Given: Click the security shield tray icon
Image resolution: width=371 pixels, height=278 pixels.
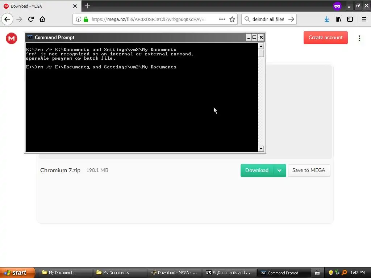Looking at the screenshot, I should [x=331, y=273].
